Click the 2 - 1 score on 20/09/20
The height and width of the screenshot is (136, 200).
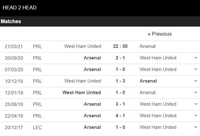click(120, 58)
